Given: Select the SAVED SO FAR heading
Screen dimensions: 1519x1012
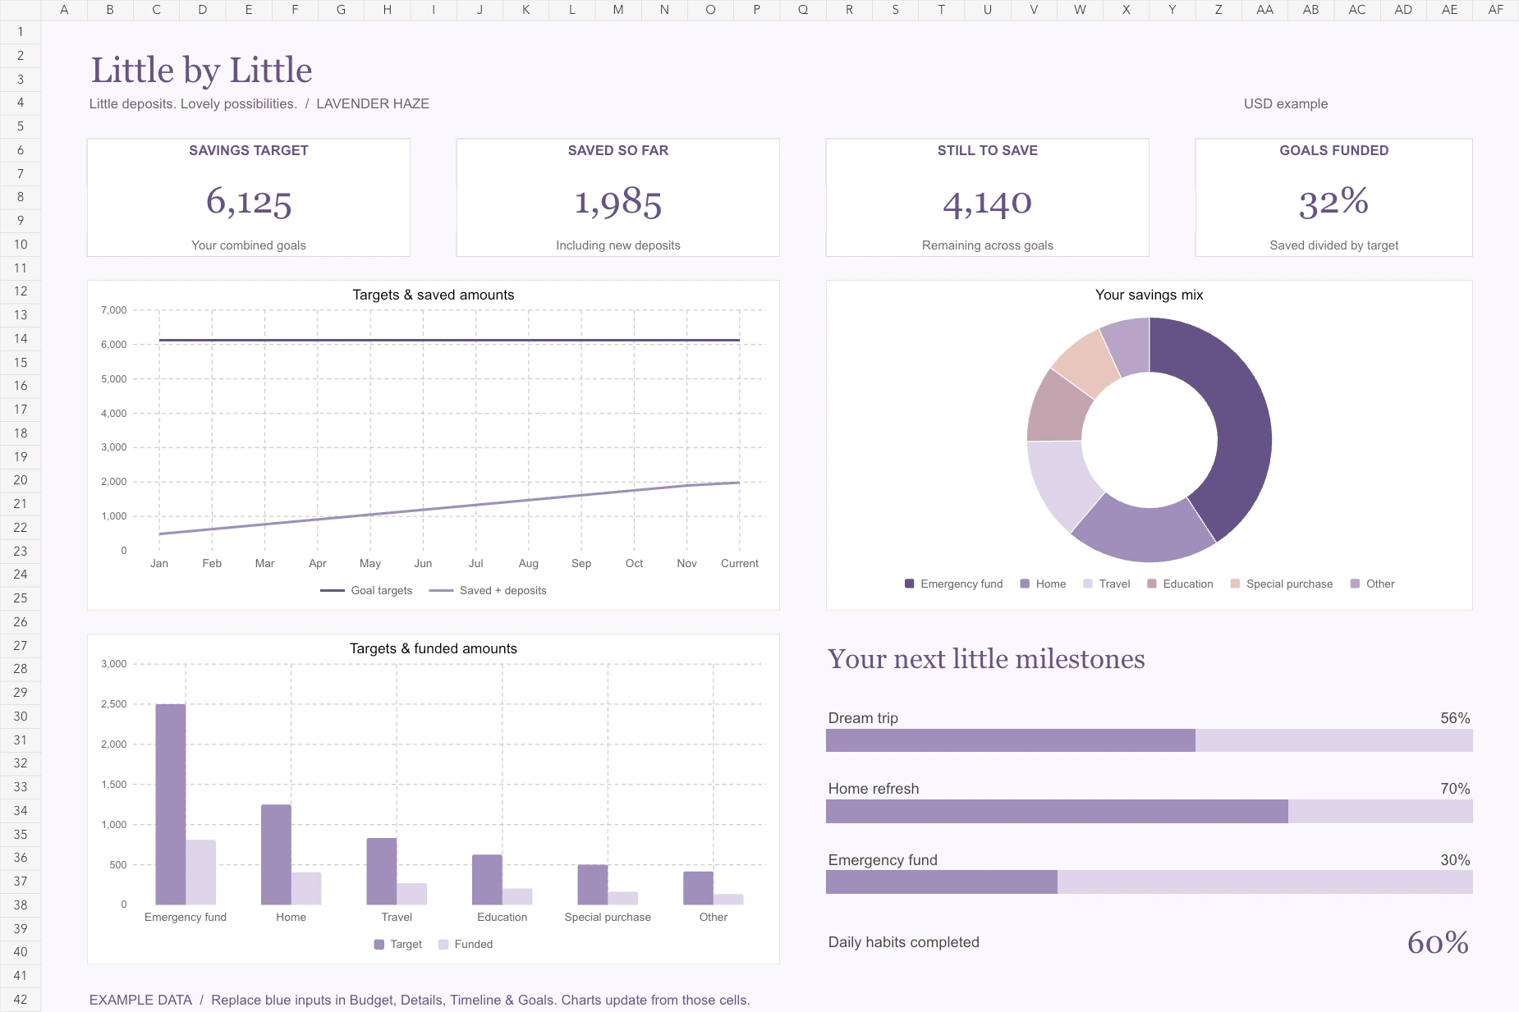Looking at the screenshot, I should click(618, 150).
